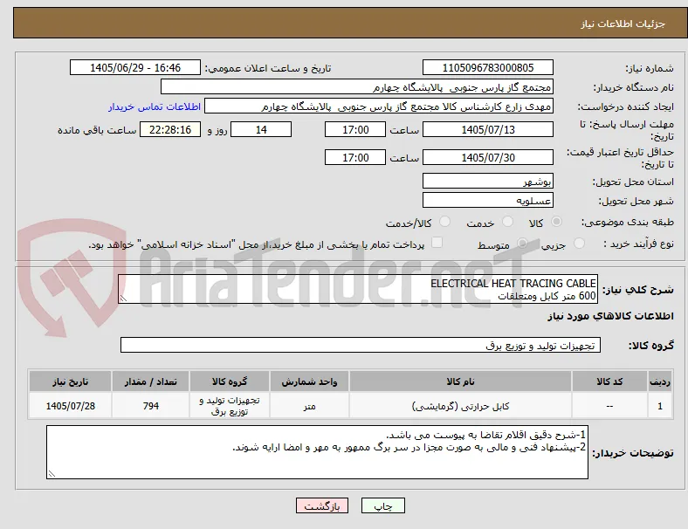The image size is (688, 529).
Task: Click the توضیحات خریدار label
Action: (x=633, y=453)
